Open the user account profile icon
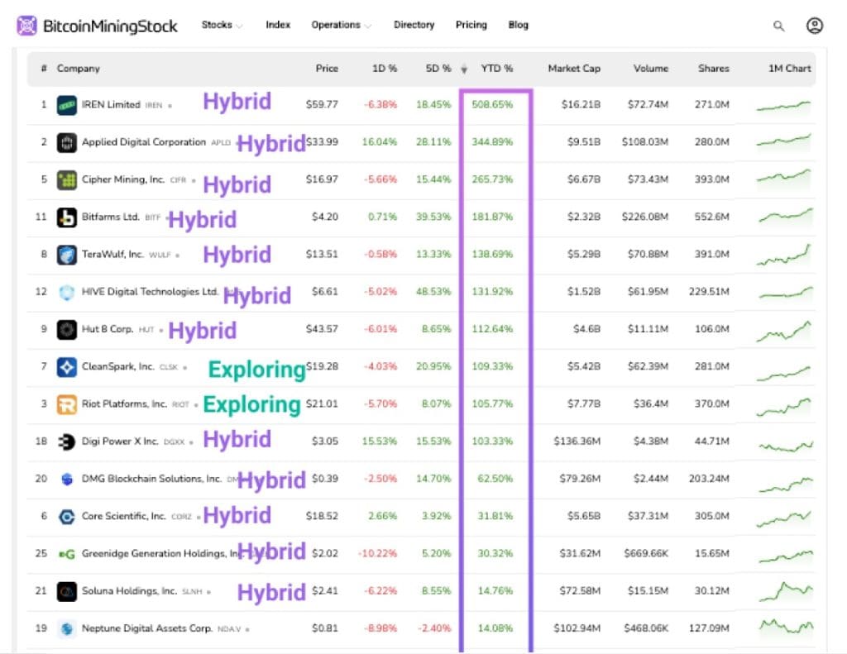This screenshot has width=847, height=654. 814,26
